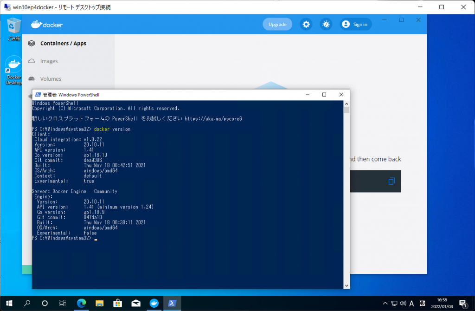Close the PowerShell window
This screenshot has width=475, height=311.
(x=341, y=95)
